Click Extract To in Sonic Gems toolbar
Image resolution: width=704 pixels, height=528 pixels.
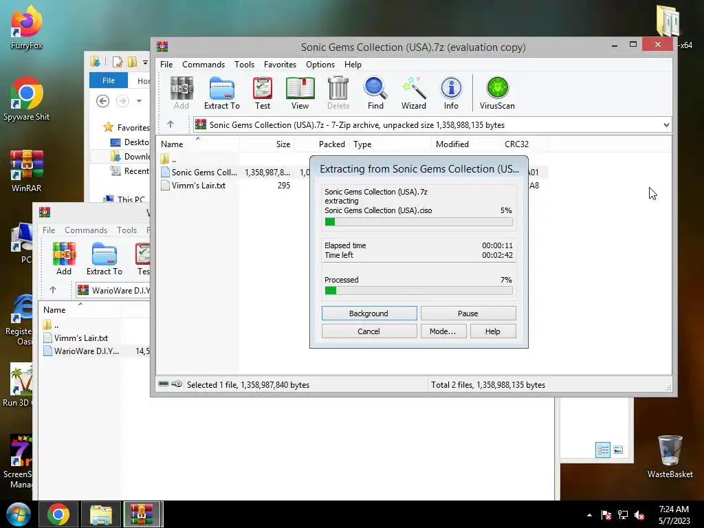click(222, 93)
